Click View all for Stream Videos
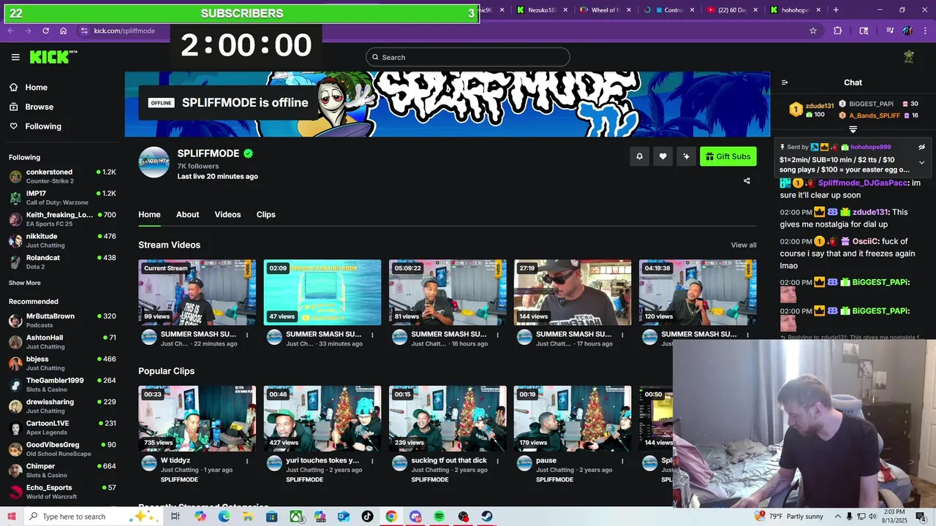The width and height of the screenshot is (936, 526). click(x=743, y=245)
